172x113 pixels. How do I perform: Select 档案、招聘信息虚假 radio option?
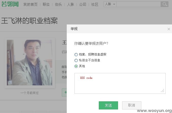[76, 54]
